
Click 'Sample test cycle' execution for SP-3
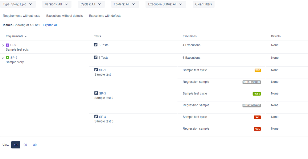pos(195,94)
